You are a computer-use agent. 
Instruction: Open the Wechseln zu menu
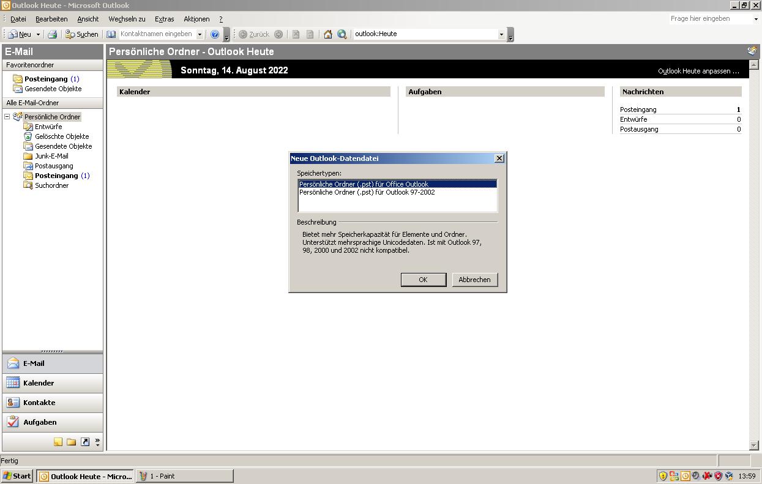pyautogui.click(x=127, y=19)
